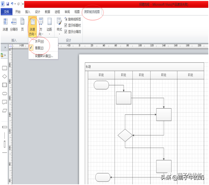
Task: Pick the diamond Decision shape in stencil
Action: pos(5,77)
